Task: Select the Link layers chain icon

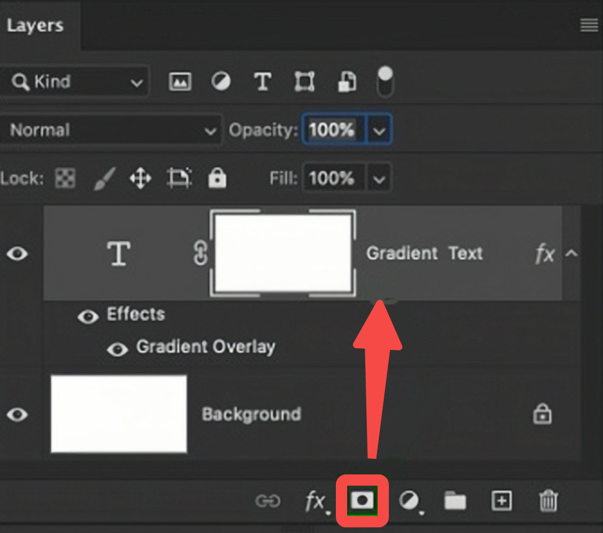Action: (269, 500)
